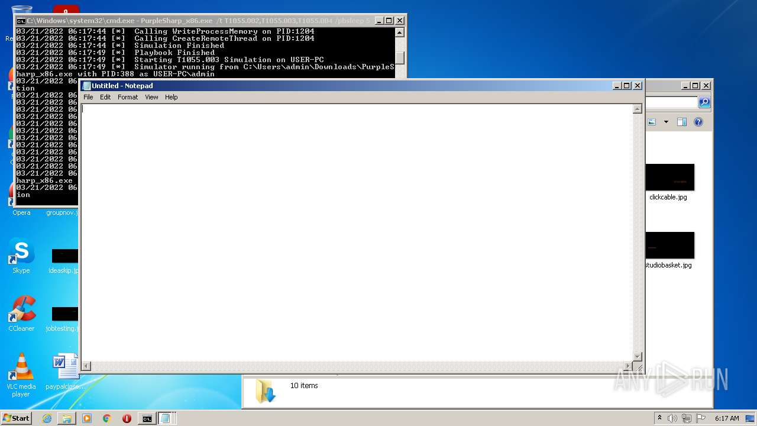The image size is (757, 426).
Task: Close the Untitled Notepad window
Action: coord(638,86)
